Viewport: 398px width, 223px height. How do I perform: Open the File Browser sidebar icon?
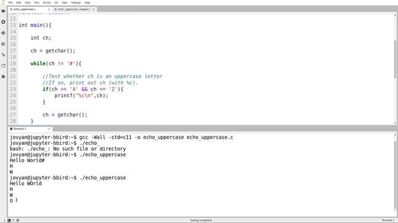click(x=3, y=11)
